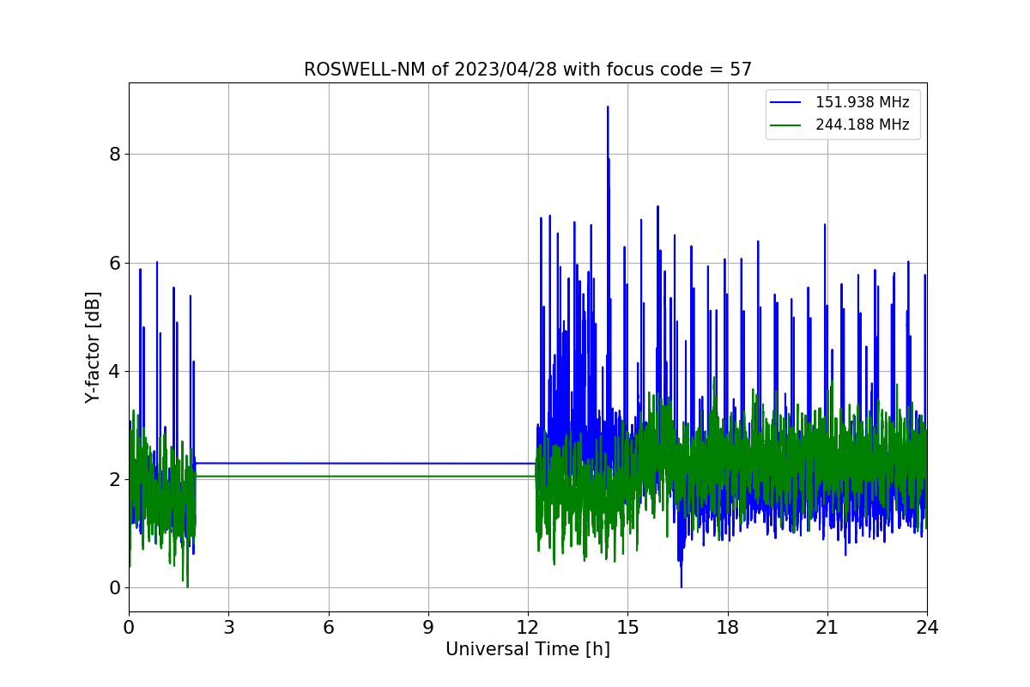Click x-axis tick label 9

428,627
